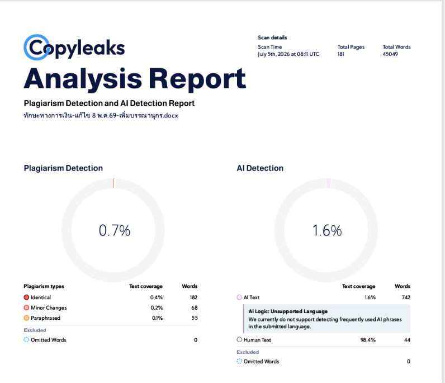Click the 'Total Pages' label
Screen dimensions: 445x383
351,47
